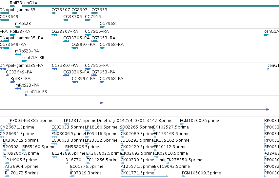
Task: Select the EC01376.5prime EST
Action: click(x=72, y=170)
